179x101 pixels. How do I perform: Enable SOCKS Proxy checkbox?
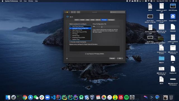71,36
